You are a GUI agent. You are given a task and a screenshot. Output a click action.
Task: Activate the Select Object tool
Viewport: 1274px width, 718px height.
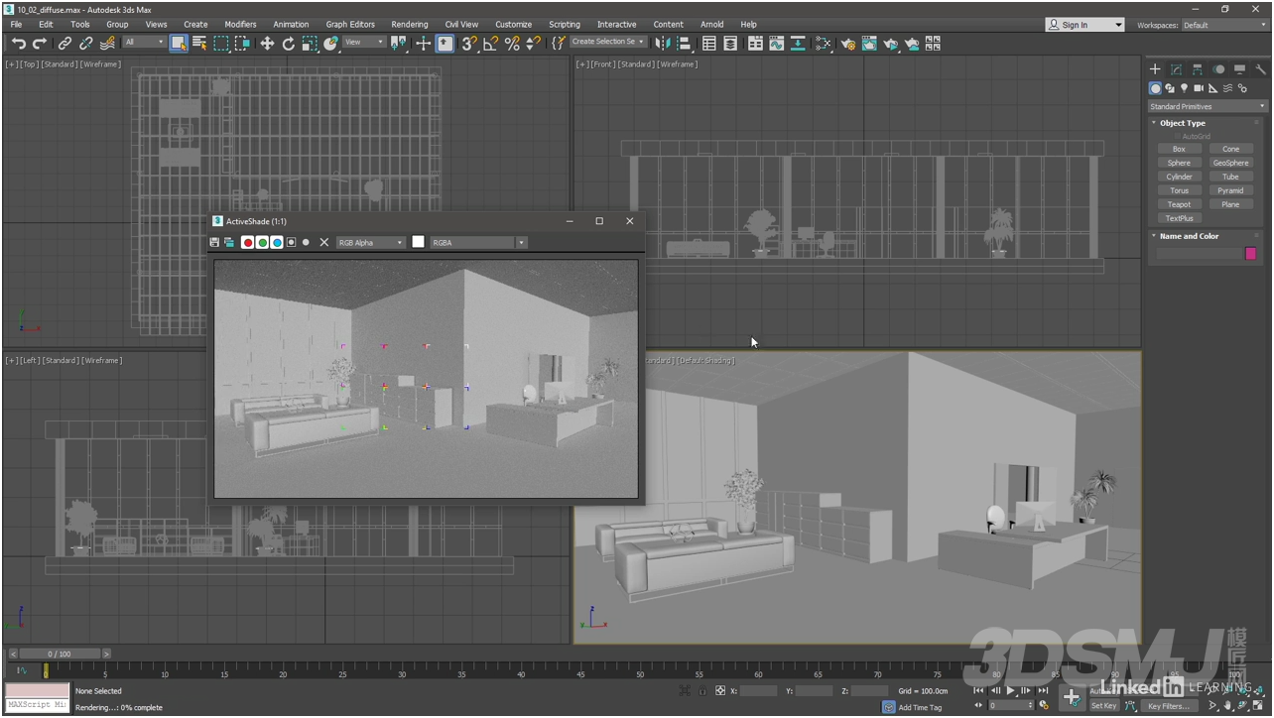[179, 44]
